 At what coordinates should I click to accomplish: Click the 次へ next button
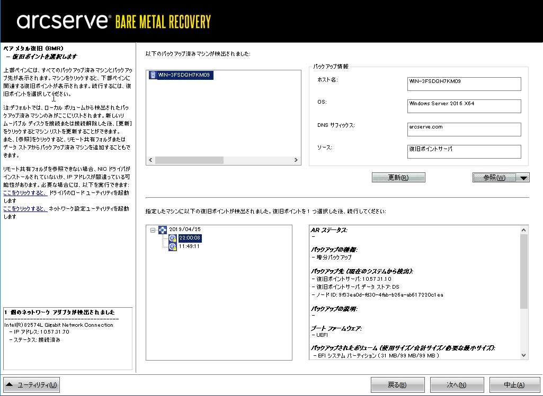457,385
